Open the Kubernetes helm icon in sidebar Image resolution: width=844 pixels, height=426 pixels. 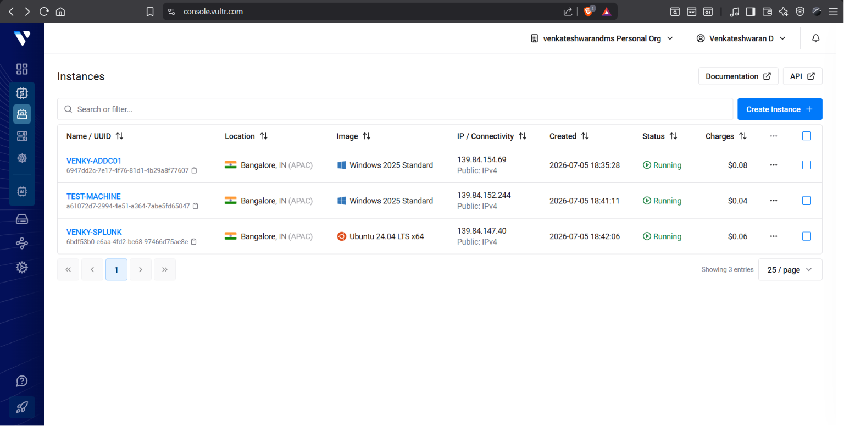(22, 158)
